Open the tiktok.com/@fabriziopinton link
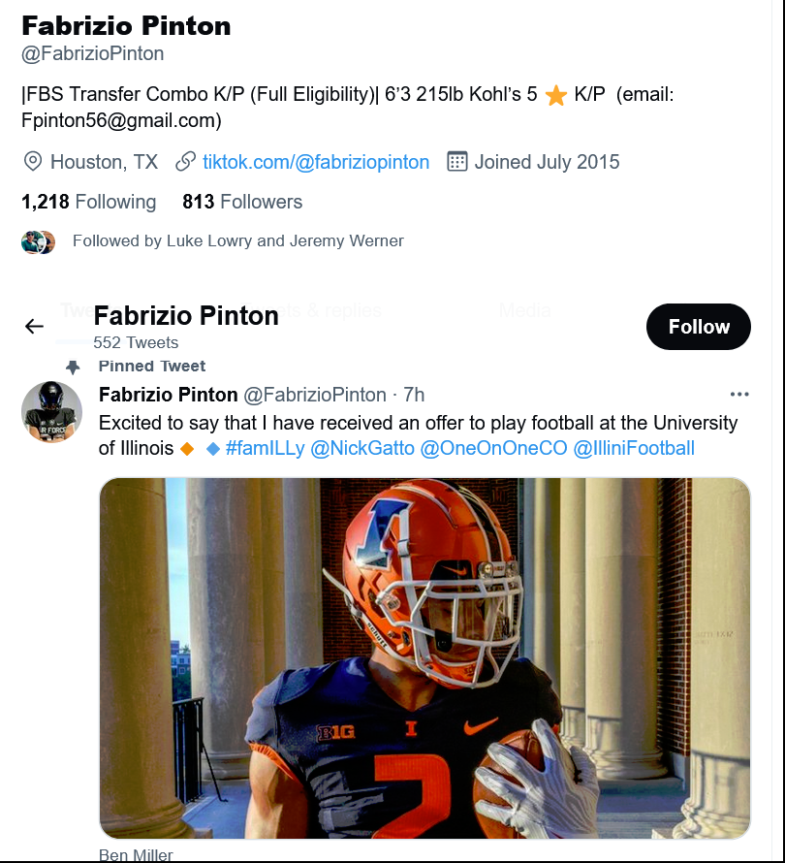The width and height of the screenshot is (785, 863). (316, 162)
